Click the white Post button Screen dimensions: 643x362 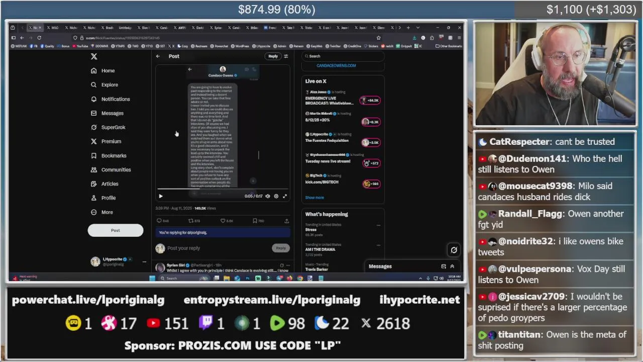coord(116,230)
